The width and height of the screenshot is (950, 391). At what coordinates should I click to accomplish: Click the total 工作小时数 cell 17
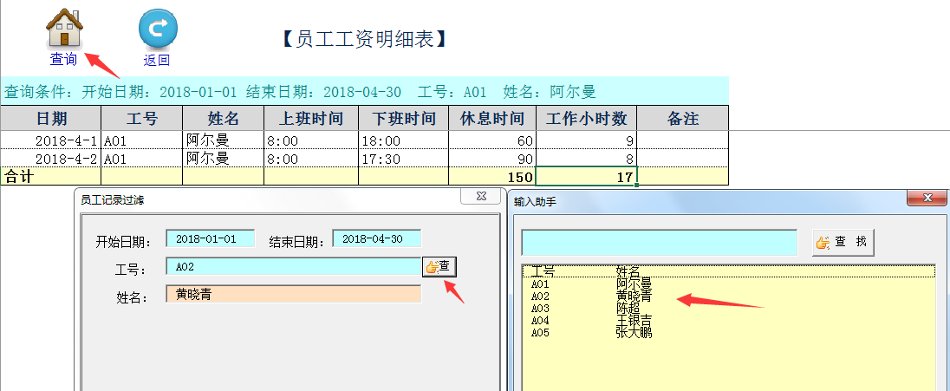pyautogui.click(x=587, y=176)
